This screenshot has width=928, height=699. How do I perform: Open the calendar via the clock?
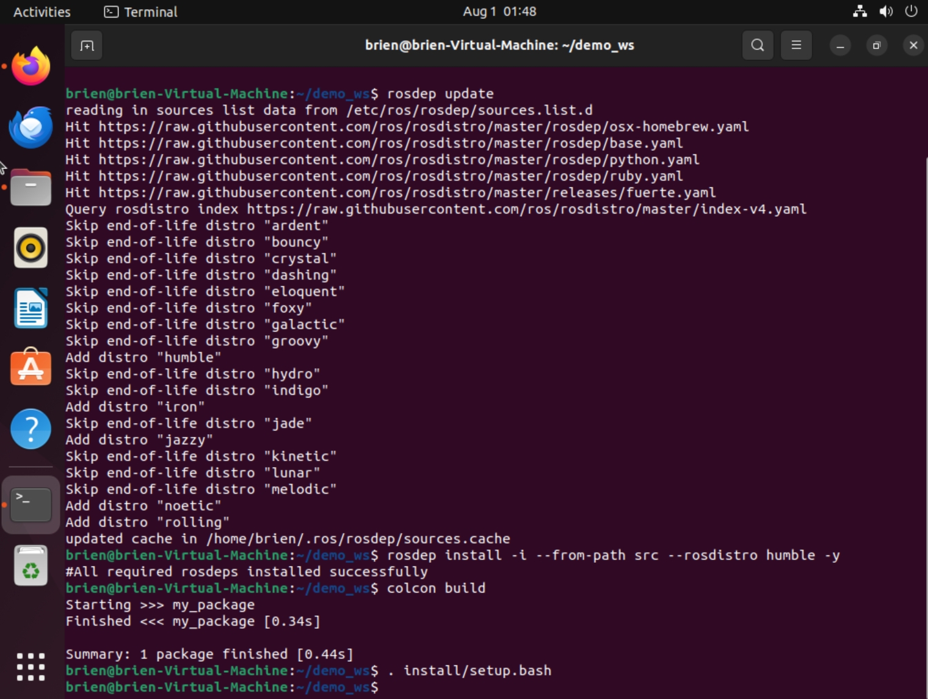pyautogui.click(x=499, y=11)
